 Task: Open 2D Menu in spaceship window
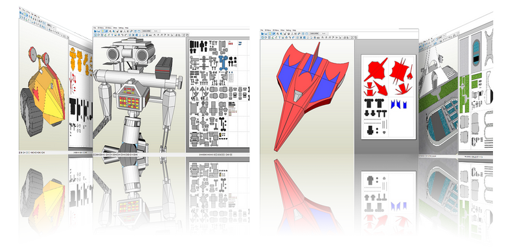click(x=276, y=30)
